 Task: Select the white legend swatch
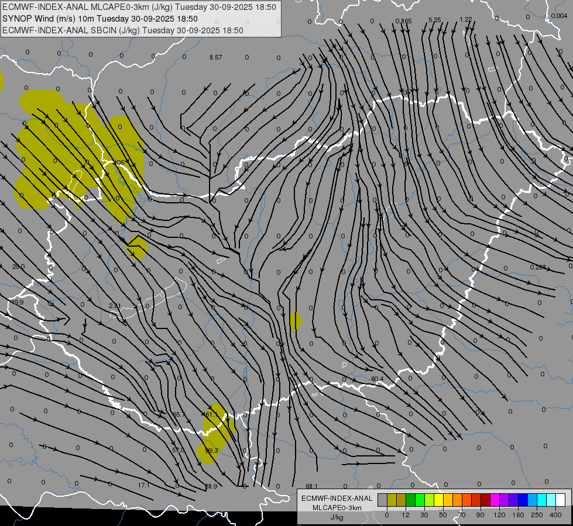click(x=561, y=500)
